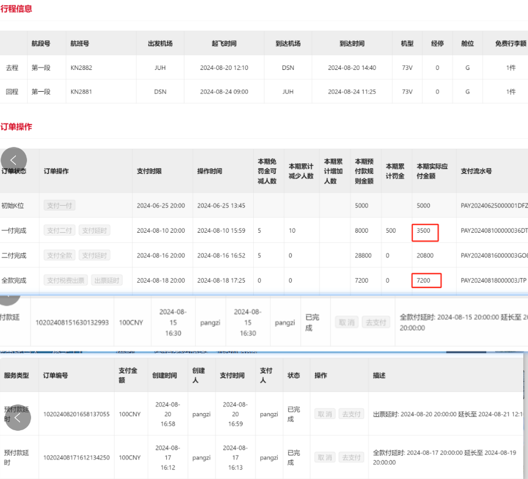Click the 订单操作 section heading
Image resolution: width=528 pixels, height=479 pixels.
pos(16,126)
